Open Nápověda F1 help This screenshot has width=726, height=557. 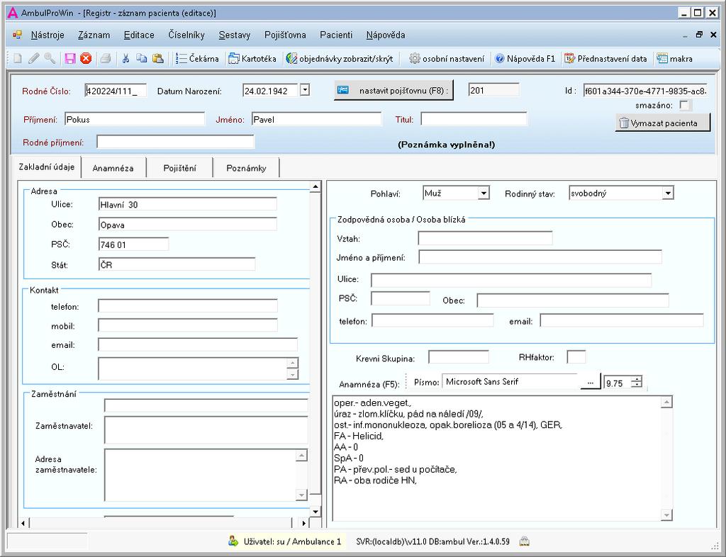(x=525, y=59)
